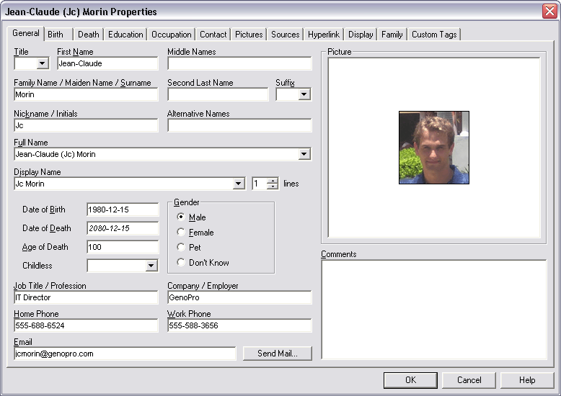Click the Cancel button

(469, 380)
